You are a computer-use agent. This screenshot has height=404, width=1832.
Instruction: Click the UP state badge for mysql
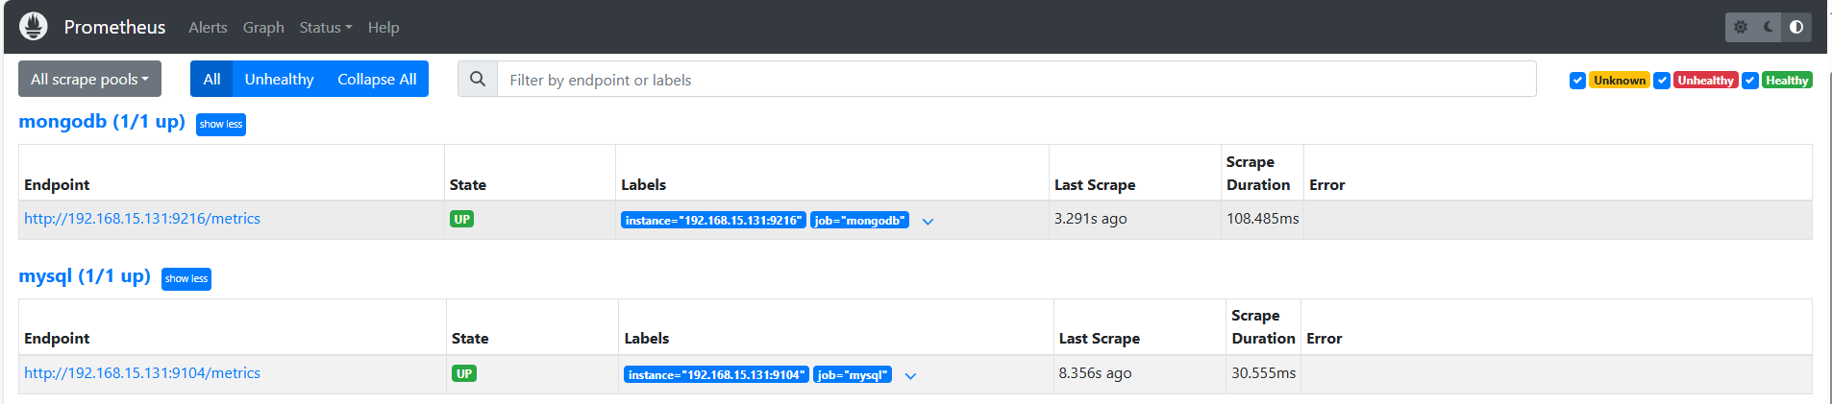(464, 374)
